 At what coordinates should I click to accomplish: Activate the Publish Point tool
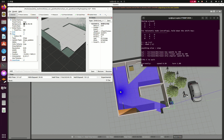pos(92,15)
